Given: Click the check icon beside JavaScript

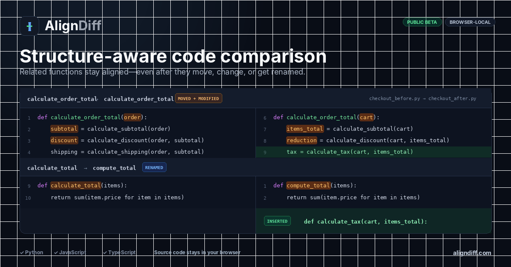Looking at the screenshot, I should tap(56, 253).
